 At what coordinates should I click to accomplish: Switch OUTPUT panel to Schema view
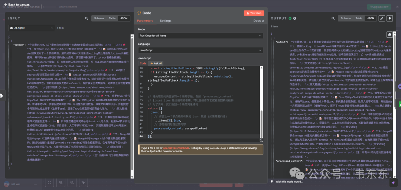click(346, 19)
